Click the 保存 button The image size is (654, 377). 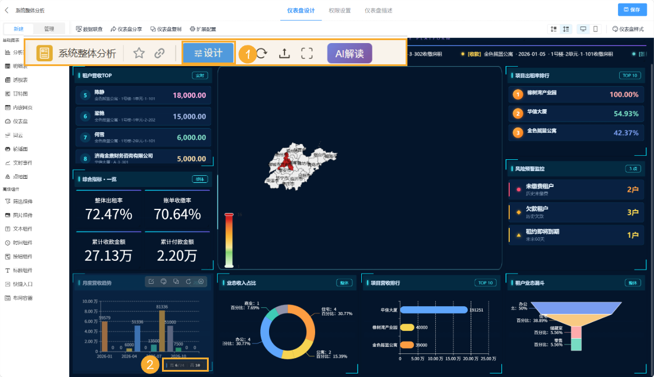pyautogui.click(x=632, y=9)
